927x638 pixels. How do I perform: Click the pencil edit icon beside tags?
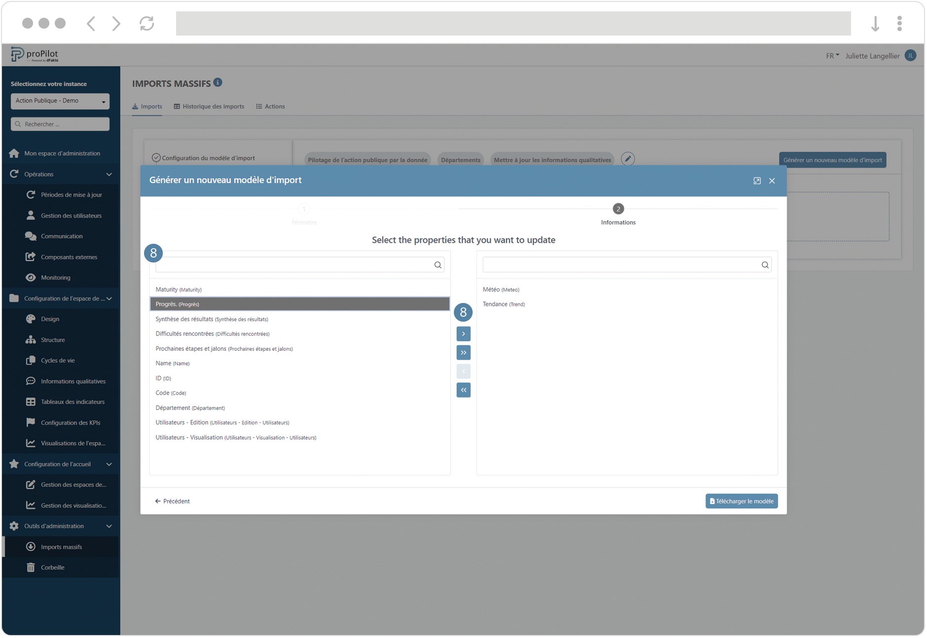(627, 159)
